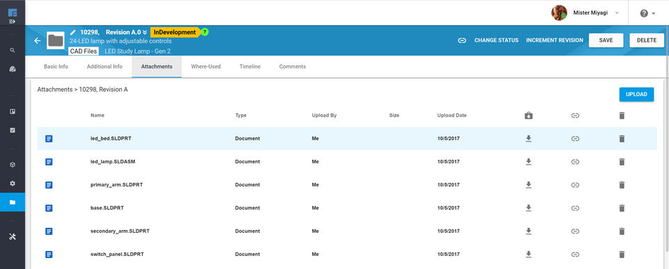The width and height of the screenshot is (669, 269).
Task: Copy link for base.SLDPRT
Action: [x=575, y=208]
